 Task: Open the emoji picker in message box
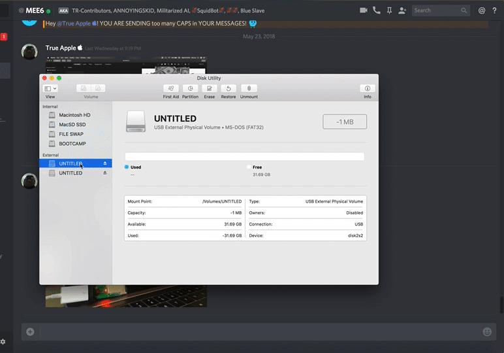point(487,332)
